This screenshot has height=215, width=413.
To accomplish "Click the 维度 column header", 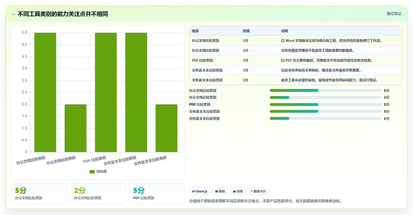I will pos(195,31).
